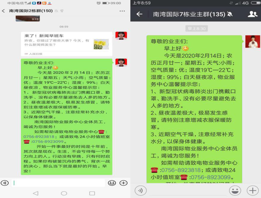Tap back arrow in 南湾国际2栋群 chat
The height and width of the screenshot is (198, 261).
pos(3,11)
